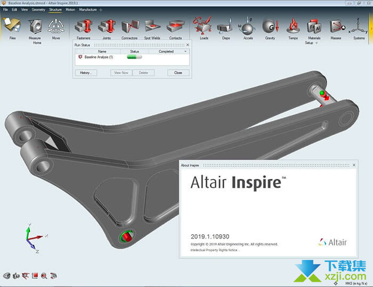Select the Disps tool icon
The height and width of the screenshot is (287, 373).
[225, 27]
